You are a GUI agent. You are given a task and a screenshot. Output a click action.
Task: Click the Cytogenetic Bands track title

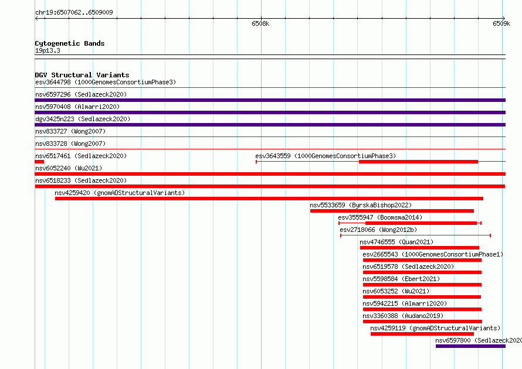point(70,43)
